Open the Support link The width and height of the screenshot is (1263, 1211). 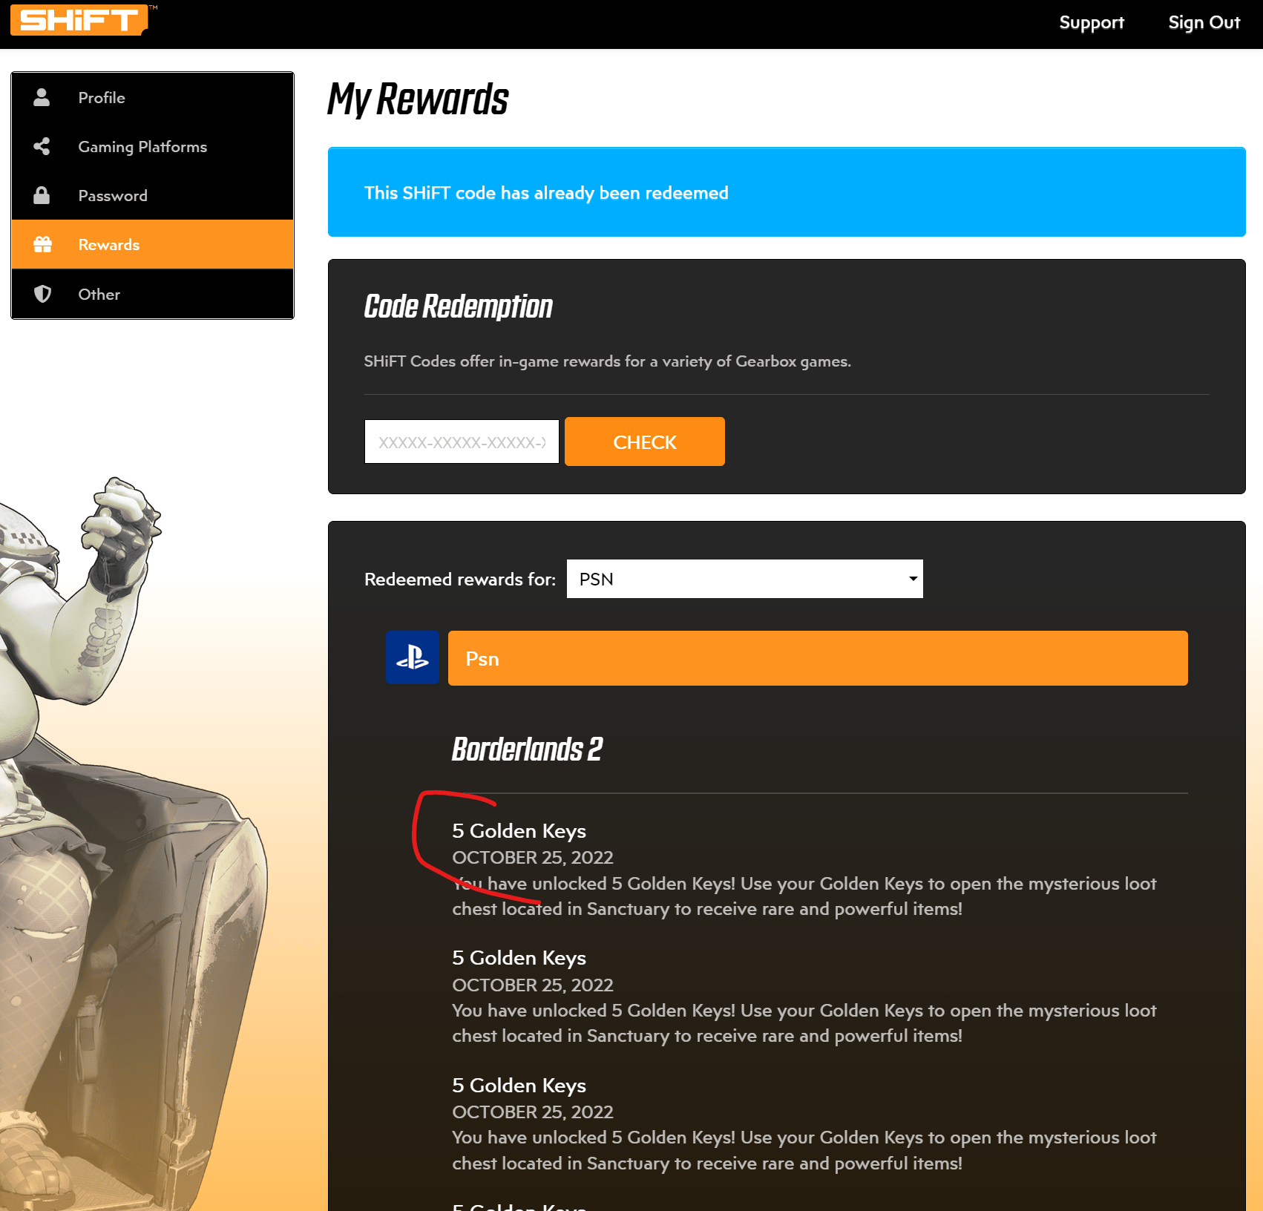[1092, 23]
